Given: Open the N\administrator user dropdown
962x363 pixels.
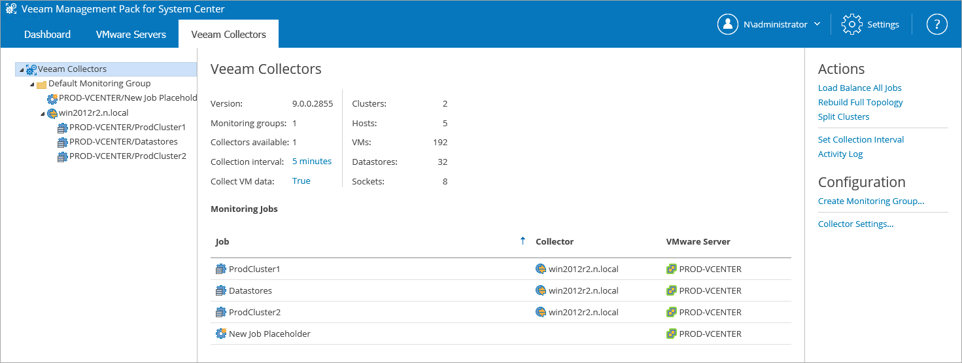Looking at the screenshot, I should tap(817, 24).
